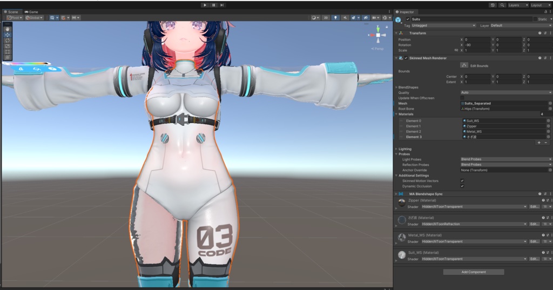The image size is (553, 290).
Task: Click the Rotation X field showing -90
Action: pos(477,45)
